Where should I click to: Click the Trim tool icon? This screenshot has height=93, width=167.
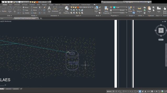40,7
